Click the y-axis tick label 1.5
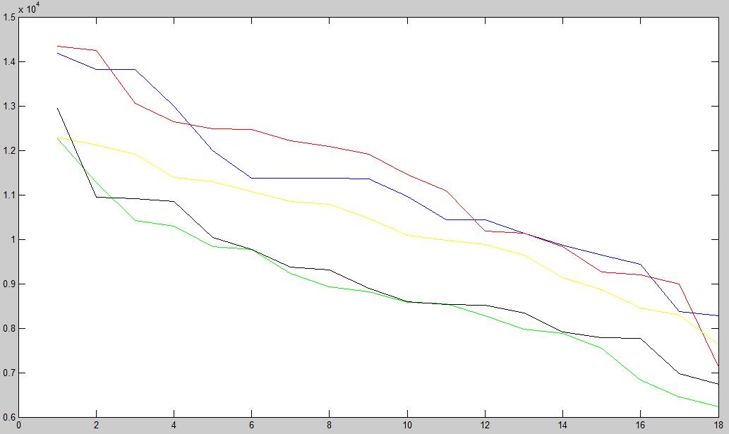 pos(8,18)
